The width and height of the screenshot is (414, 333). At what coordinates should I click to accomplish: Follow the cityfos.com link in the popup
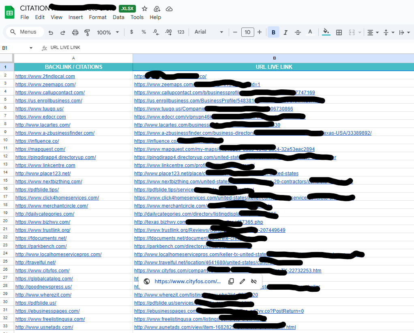pyautogui.click(x=187, y=281)
